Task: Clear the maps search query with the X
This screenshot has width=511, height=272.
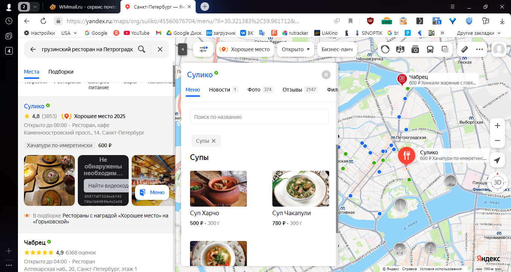Action: (x=160, y=49)
